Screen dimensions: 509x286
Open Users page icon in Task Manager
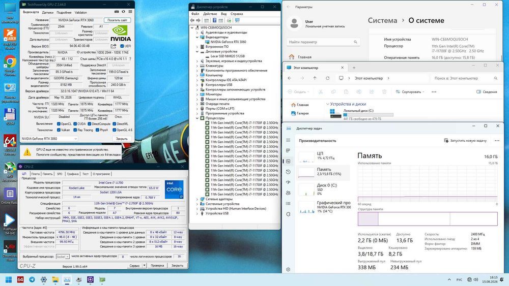(288, 193)
